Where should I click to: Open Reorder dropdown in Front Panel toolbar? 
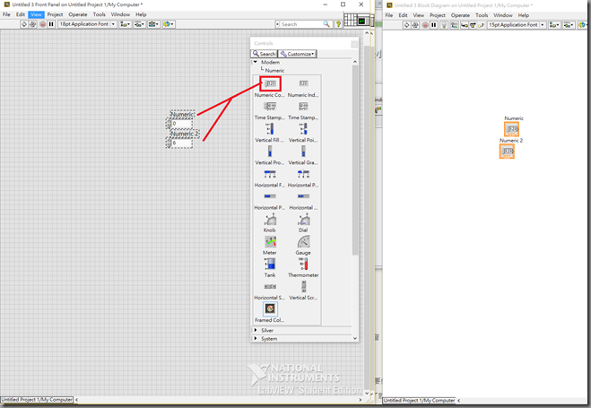tap(168, 24)
